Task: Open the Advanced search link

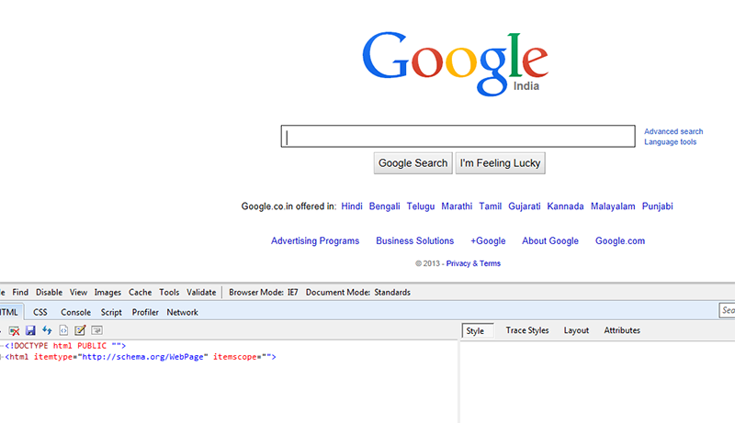Action: pos(673,131)
